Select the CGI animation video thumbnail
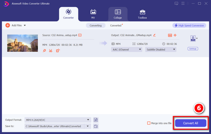The image size is (211, 134). tap(22, 43)
